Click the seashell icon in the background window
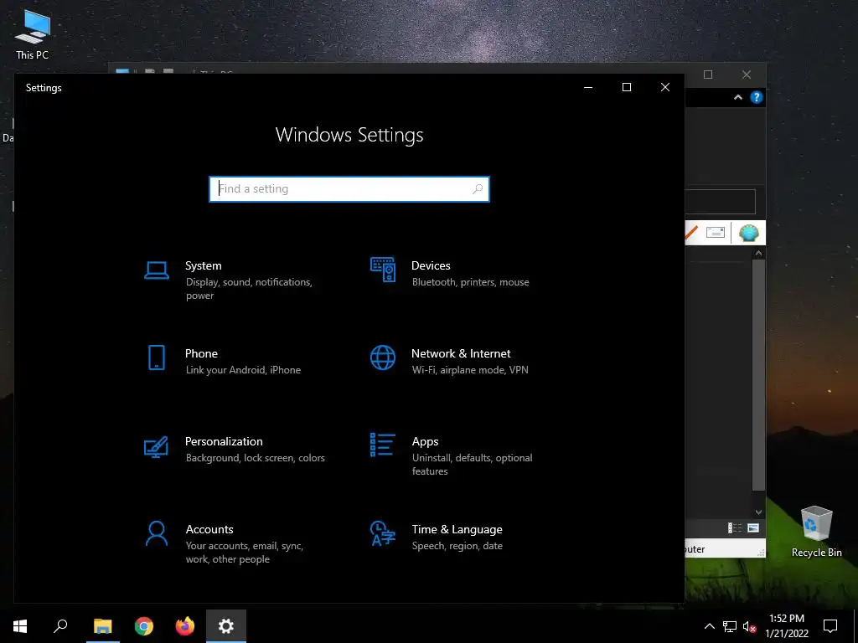This screenshot has width=858, height=643. tap(748, 233)
